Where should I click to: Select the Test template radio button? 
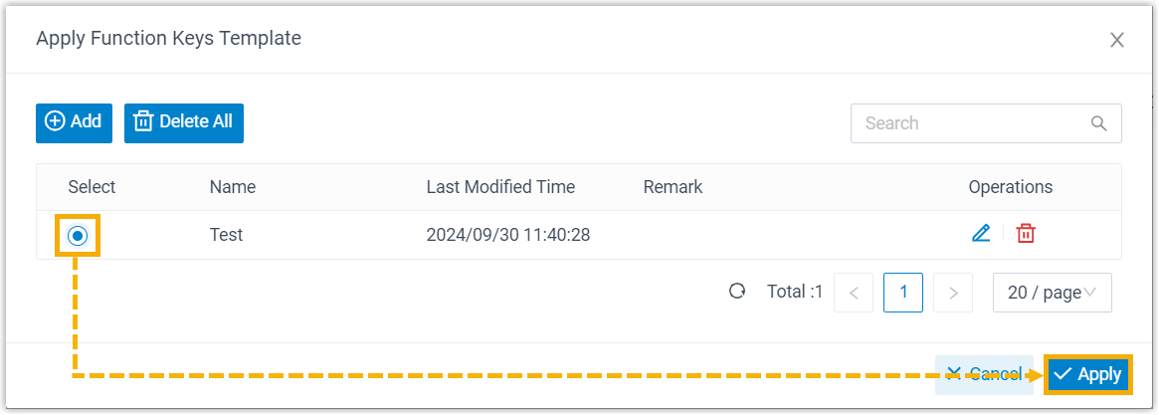pos(79,236)
